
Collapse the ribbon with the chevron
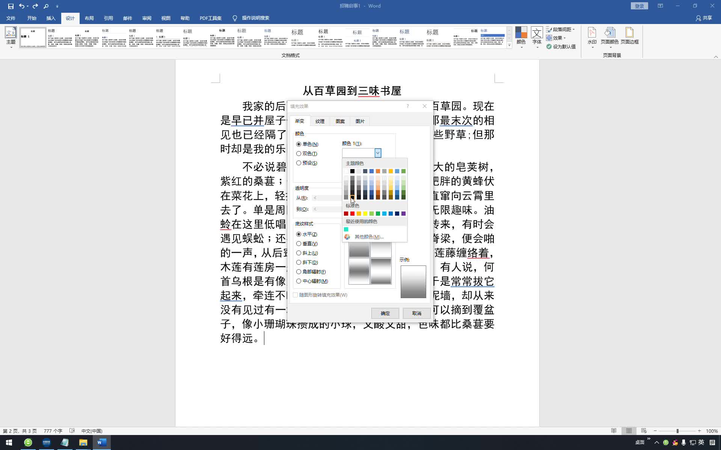(716, 57)
